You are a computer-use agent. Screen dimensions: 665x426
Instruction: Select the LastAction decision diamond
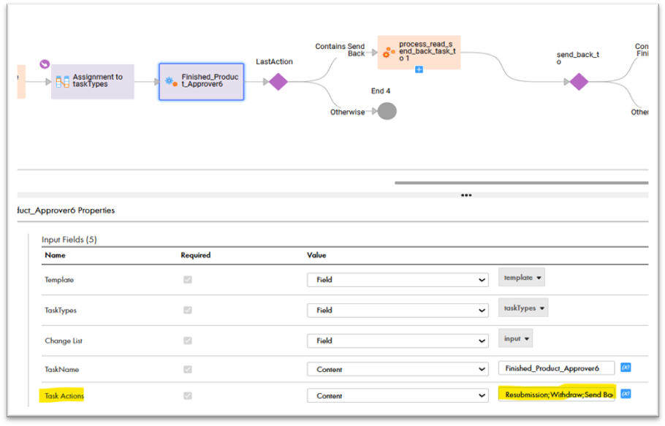(278, 82)
